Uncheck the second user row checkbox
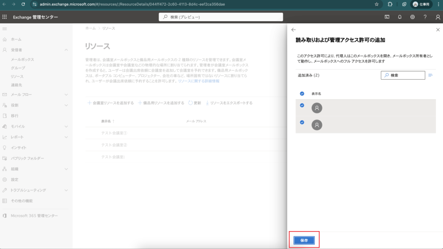 (x=302, y=122)
